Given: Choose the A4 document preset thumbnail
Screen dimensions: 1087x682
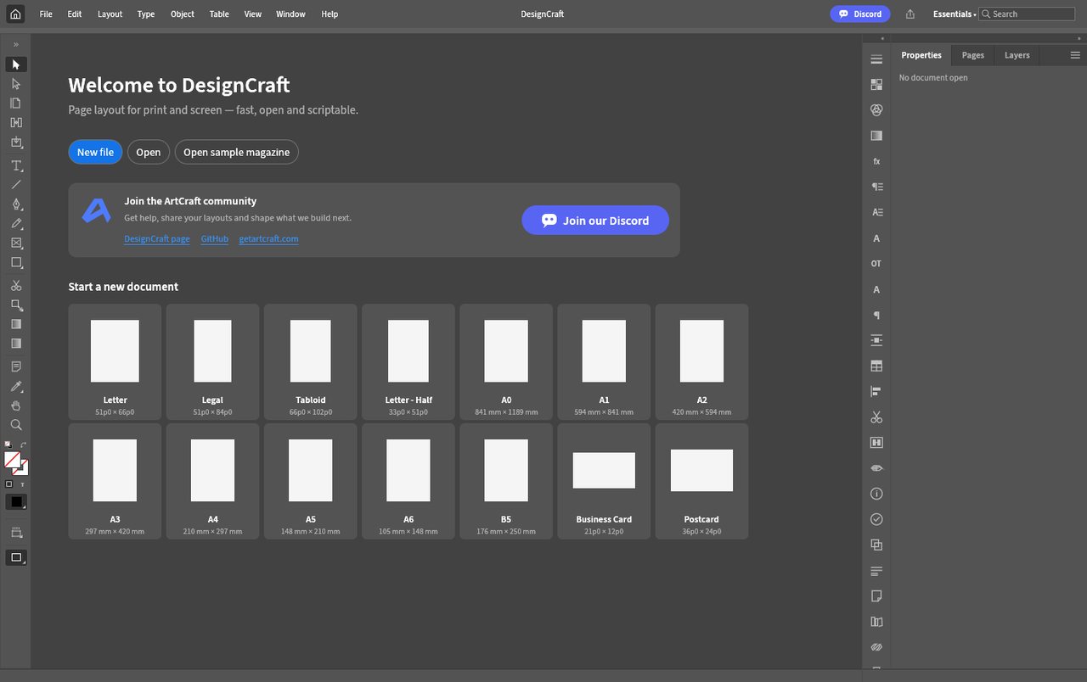Looking at the screenshot, I should coord(212,482).
